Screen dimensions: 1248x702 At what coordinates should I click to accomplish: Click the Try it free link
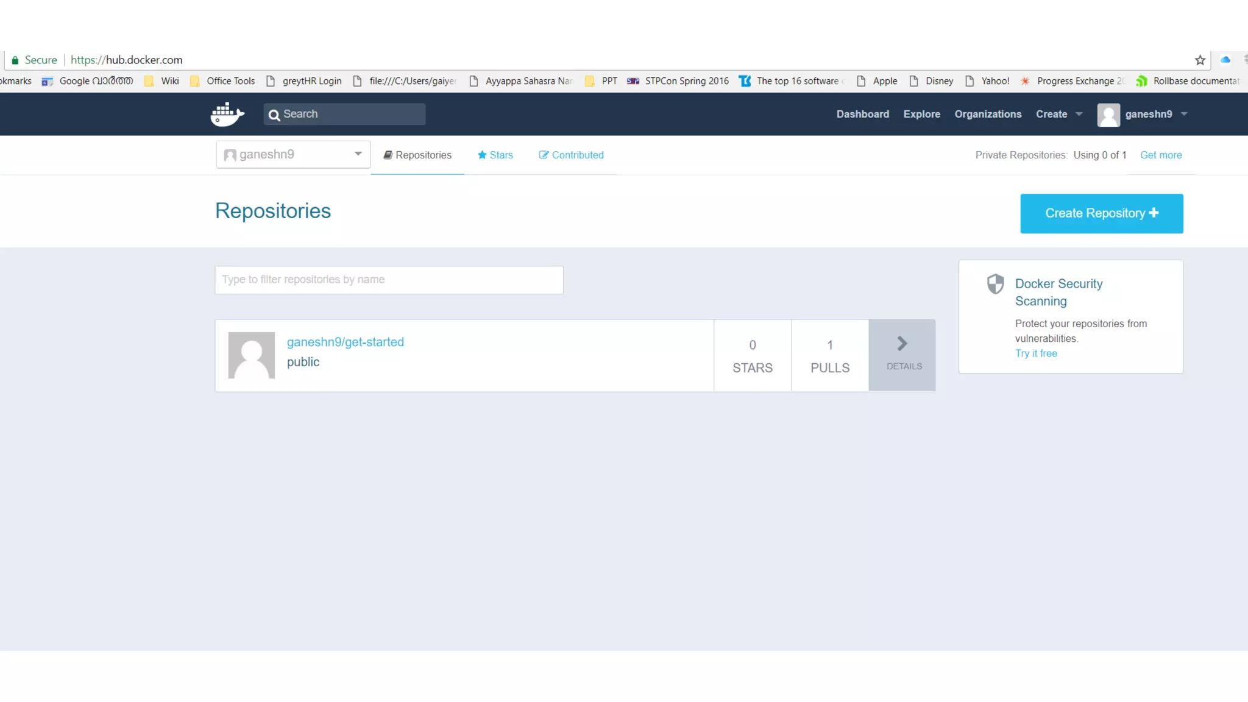pos(1036,353)
